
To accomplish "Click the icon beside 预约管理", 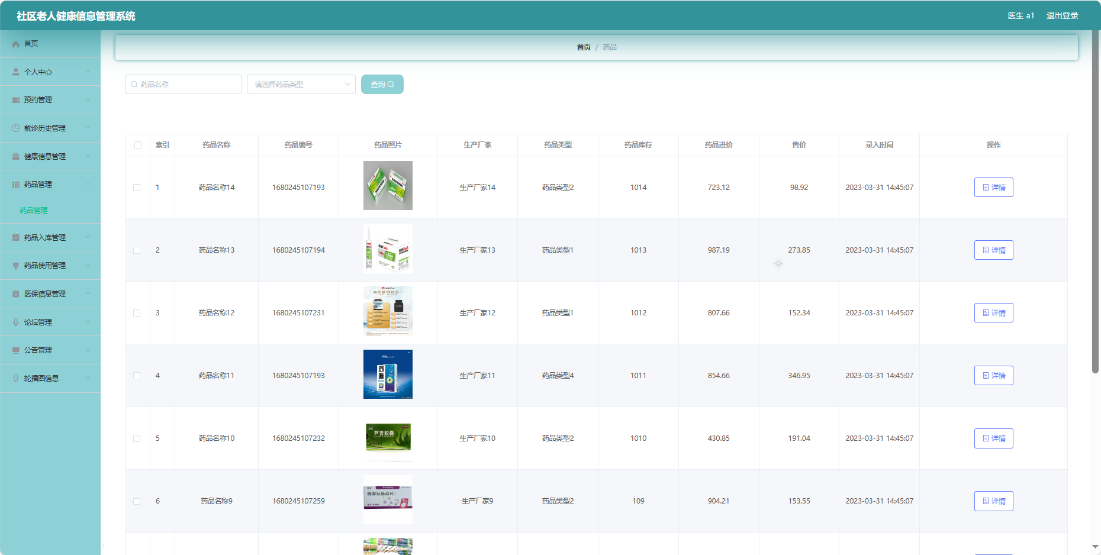I will 16,100.
